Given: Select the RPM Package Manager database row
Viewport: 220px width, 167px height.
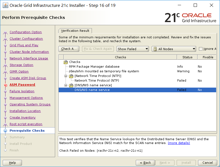Looking at the screenshot, I should (x=137, y=67).
